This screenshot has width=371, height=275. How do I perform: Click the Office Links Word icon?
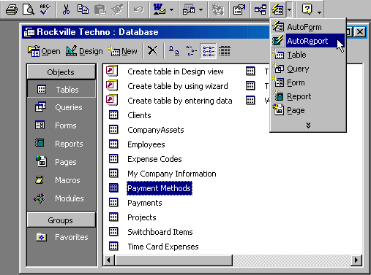pos(160,10)
